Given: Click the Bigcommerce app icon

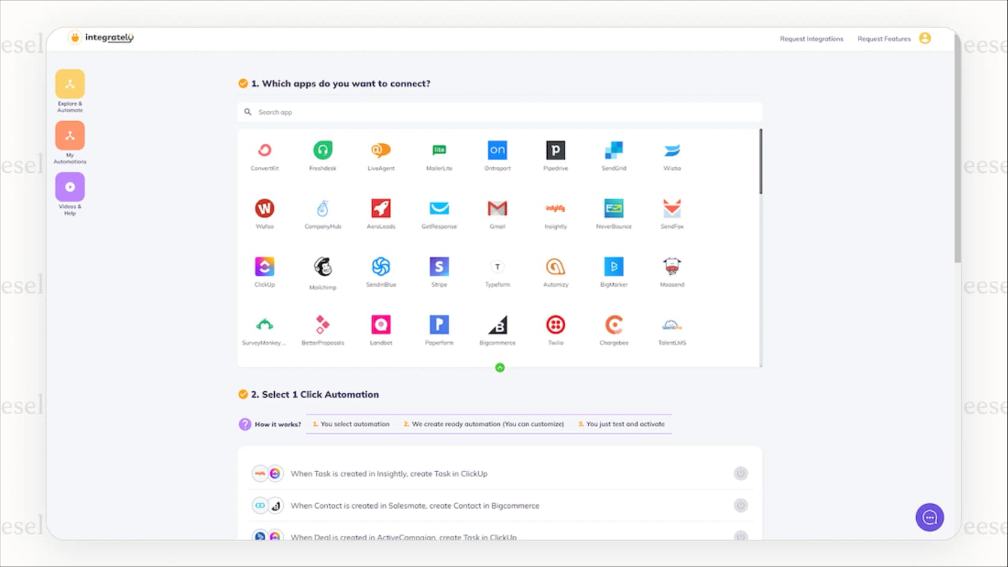Looking at the screenshot, I should [497, 325].
